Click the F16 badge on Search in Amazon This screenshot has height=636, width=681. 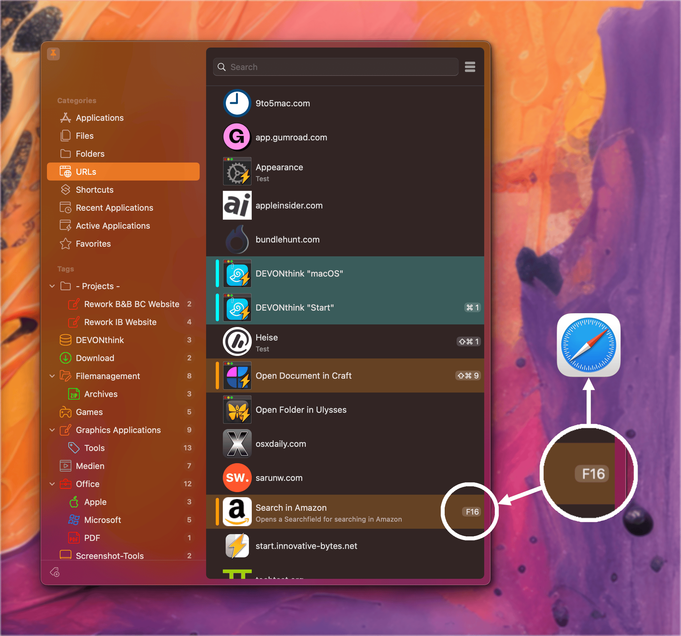click(x=472, y=512)
